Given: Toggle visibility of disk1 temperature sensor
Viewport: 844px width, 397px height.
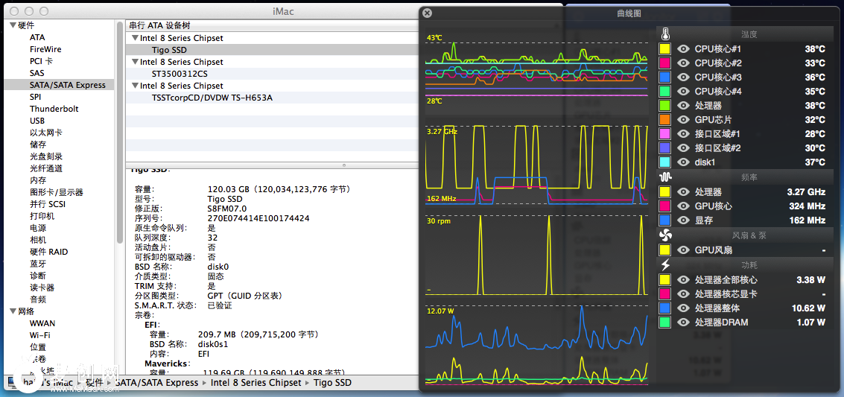Looking at the screenshot, I should [x=683, y=162].
